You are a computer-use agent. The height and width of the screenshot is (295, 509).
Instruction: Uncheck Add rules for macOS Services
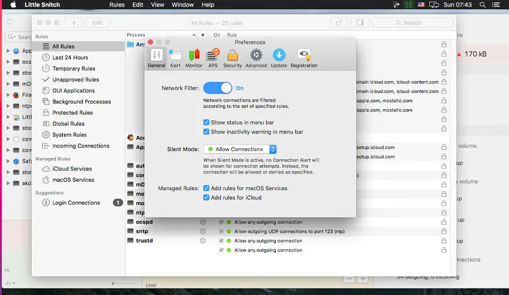[206, 188]
